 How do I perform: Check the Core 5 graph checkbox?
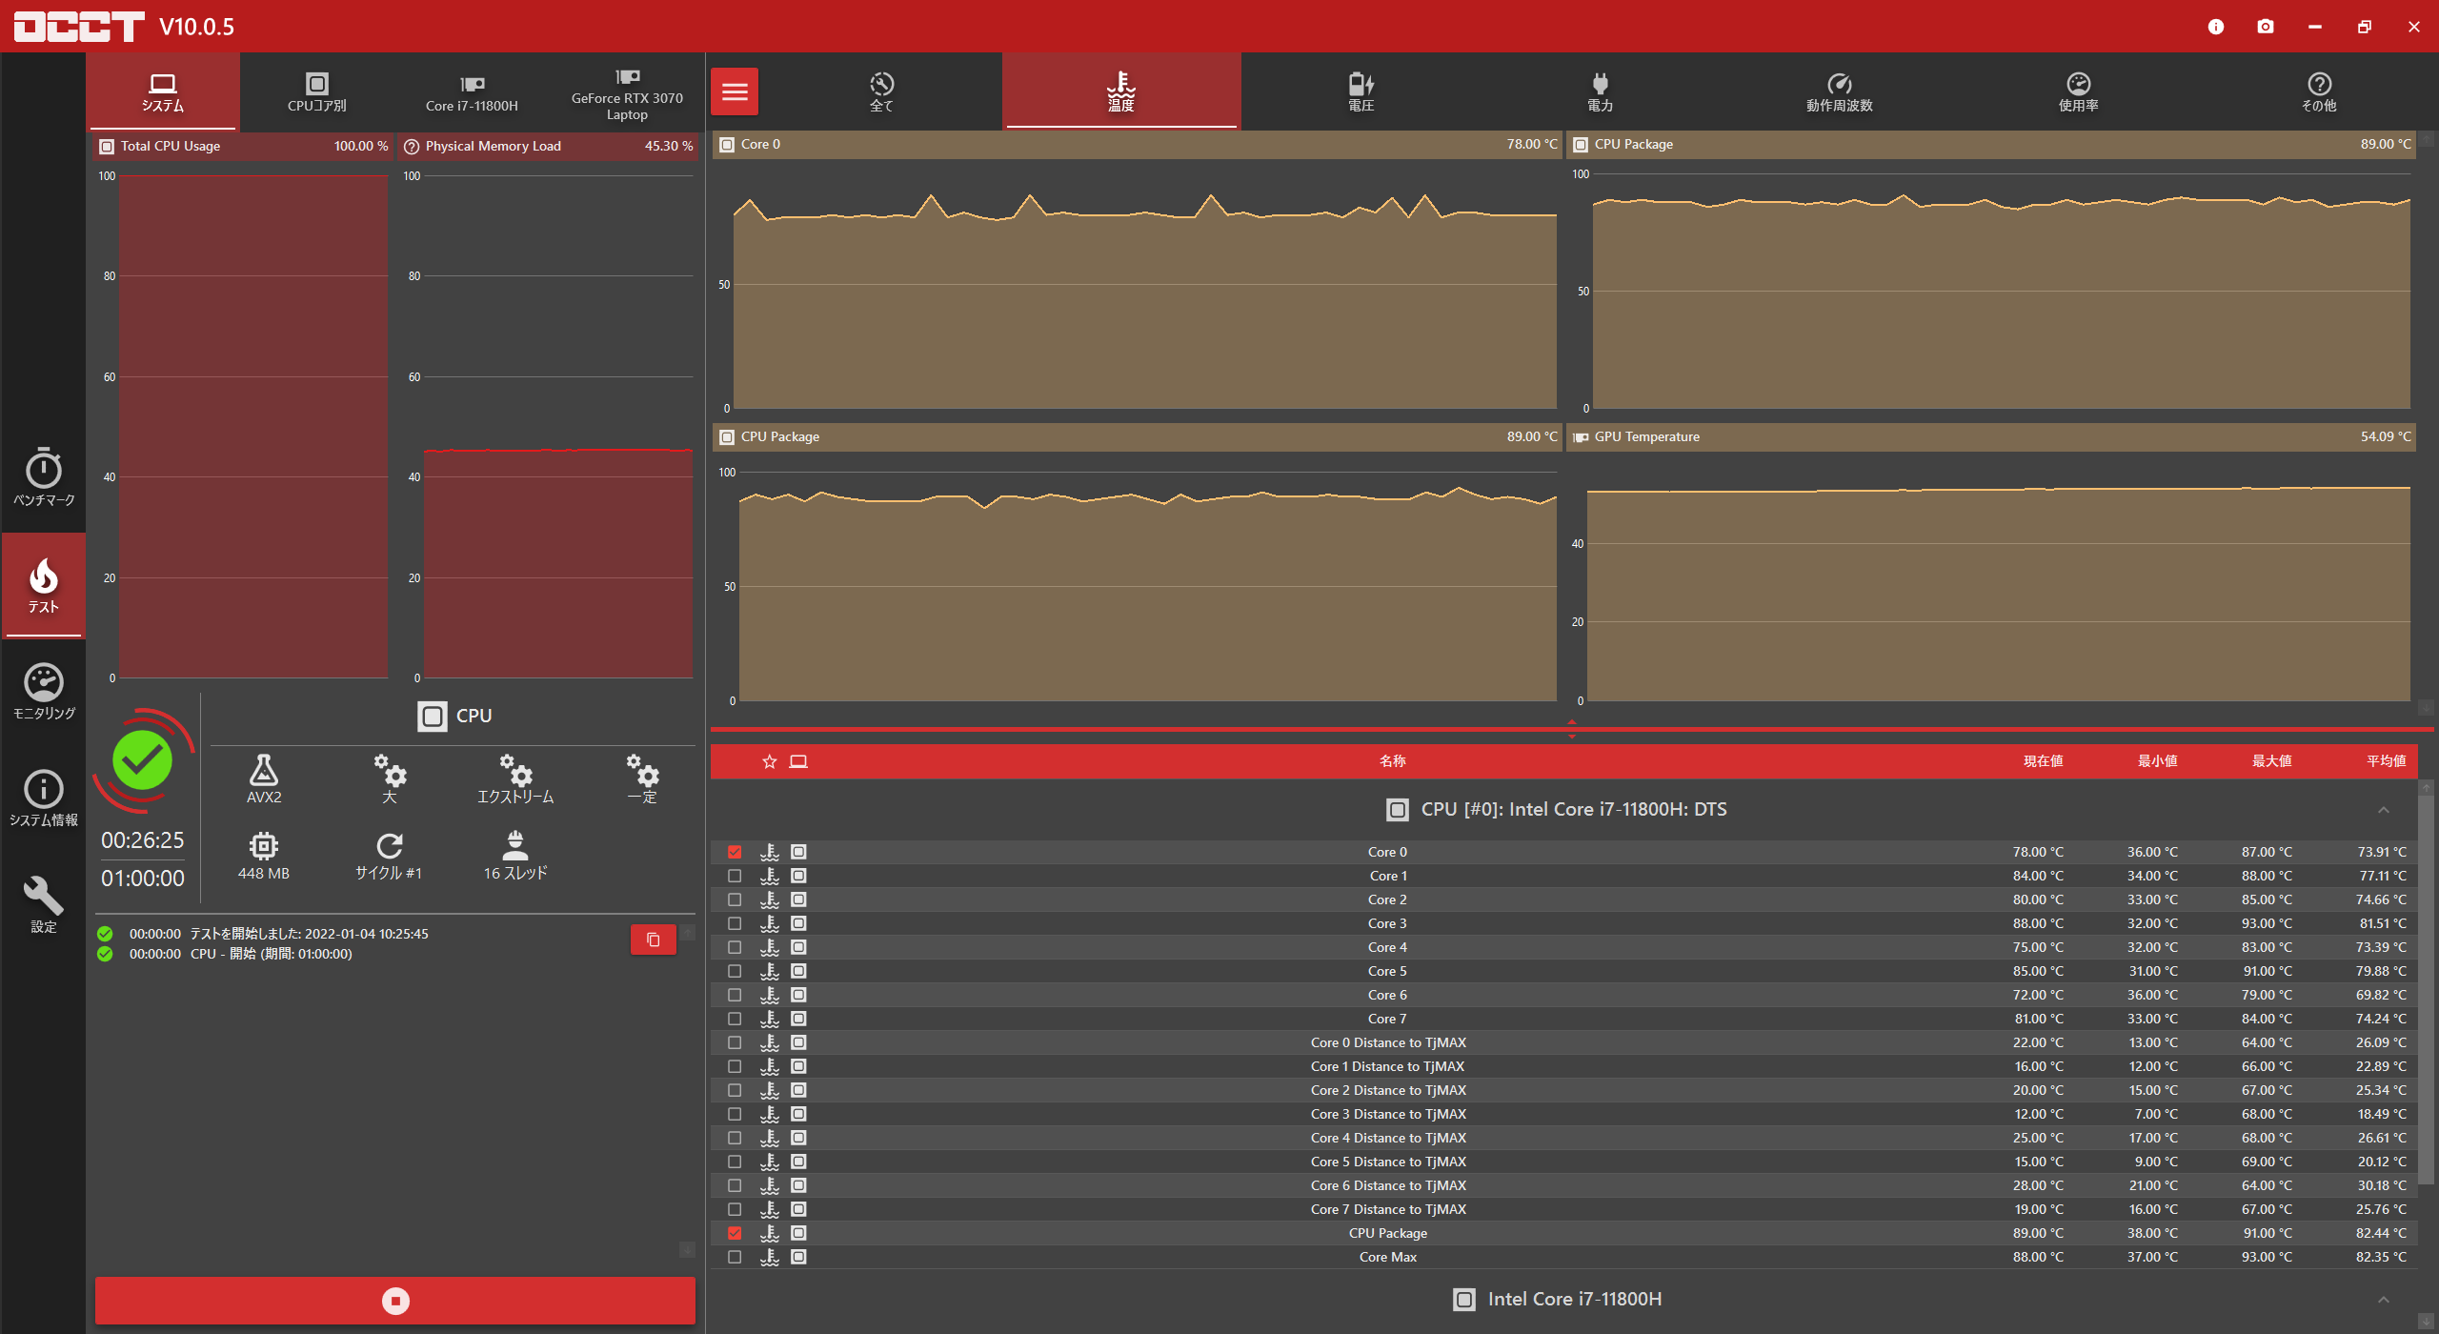(x=735, y=971)
